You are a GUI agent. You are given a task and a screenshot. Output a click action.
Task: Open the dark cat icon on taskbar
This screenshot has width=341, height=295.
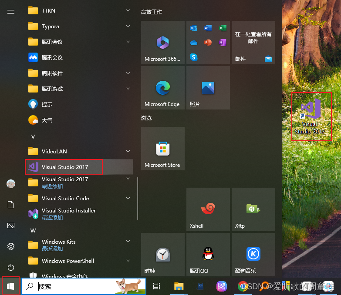(200, 286)
